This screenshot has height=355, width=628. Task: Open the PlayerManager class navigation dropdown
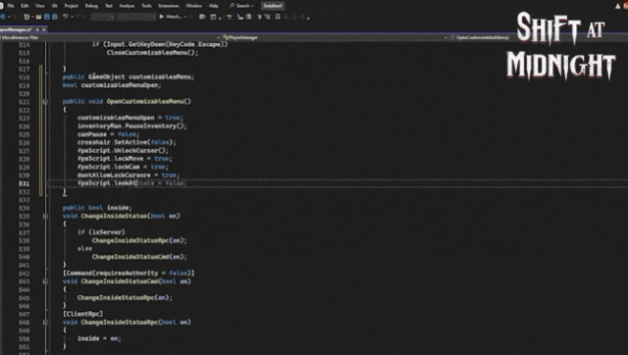(335, 37)
